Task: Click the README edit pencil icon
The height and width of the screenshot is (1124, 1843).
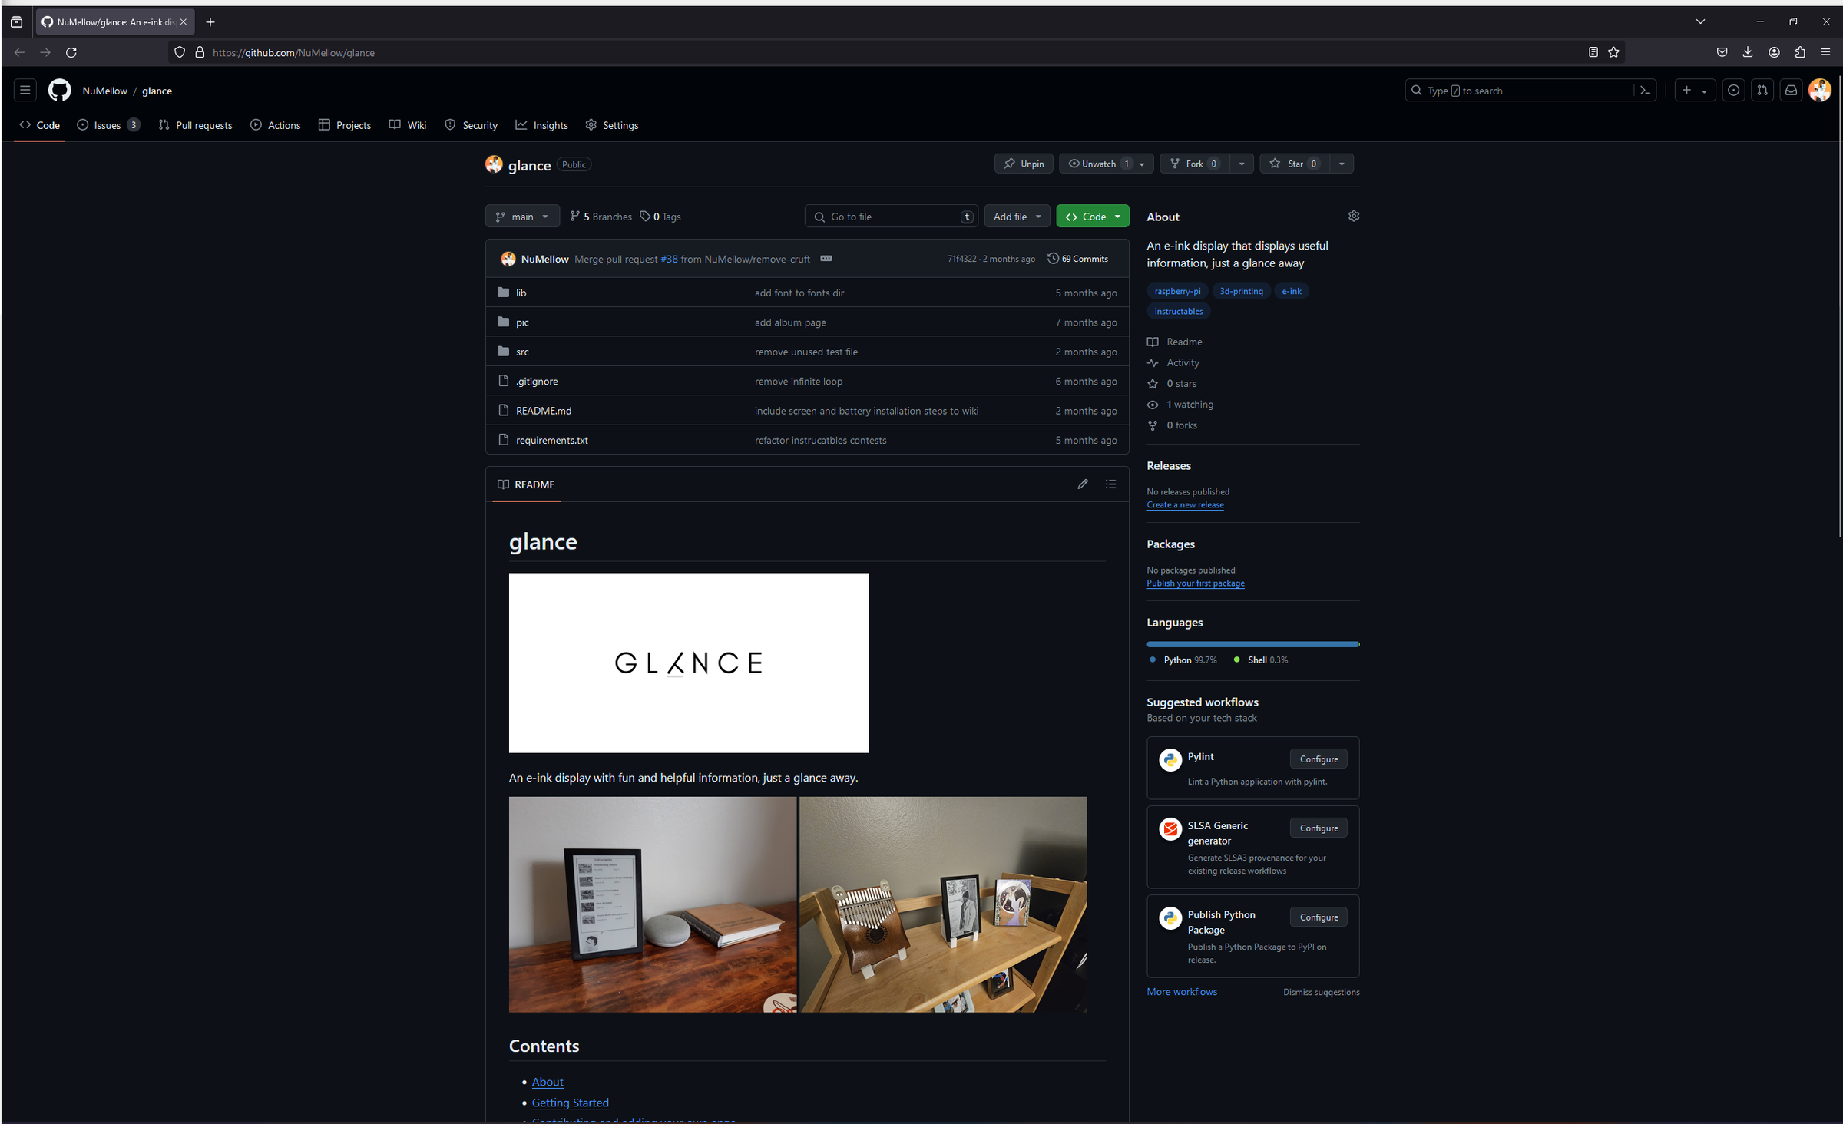Action: point(1083,484)
